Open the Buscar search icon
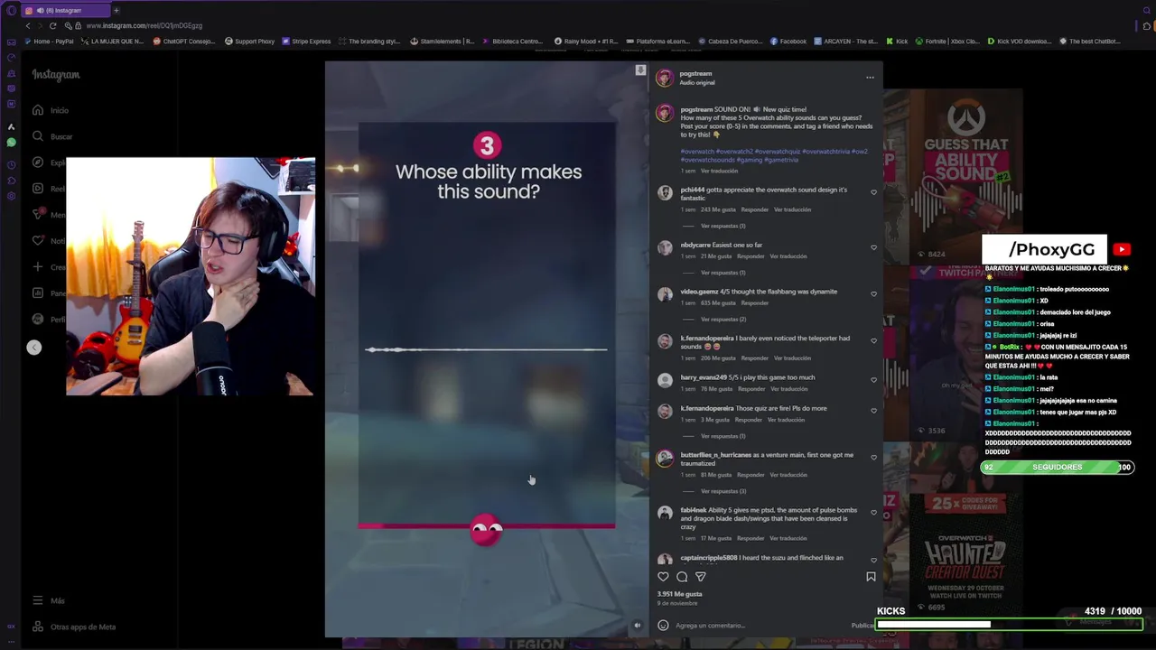The image size is (1156, 650). (38, 136)
